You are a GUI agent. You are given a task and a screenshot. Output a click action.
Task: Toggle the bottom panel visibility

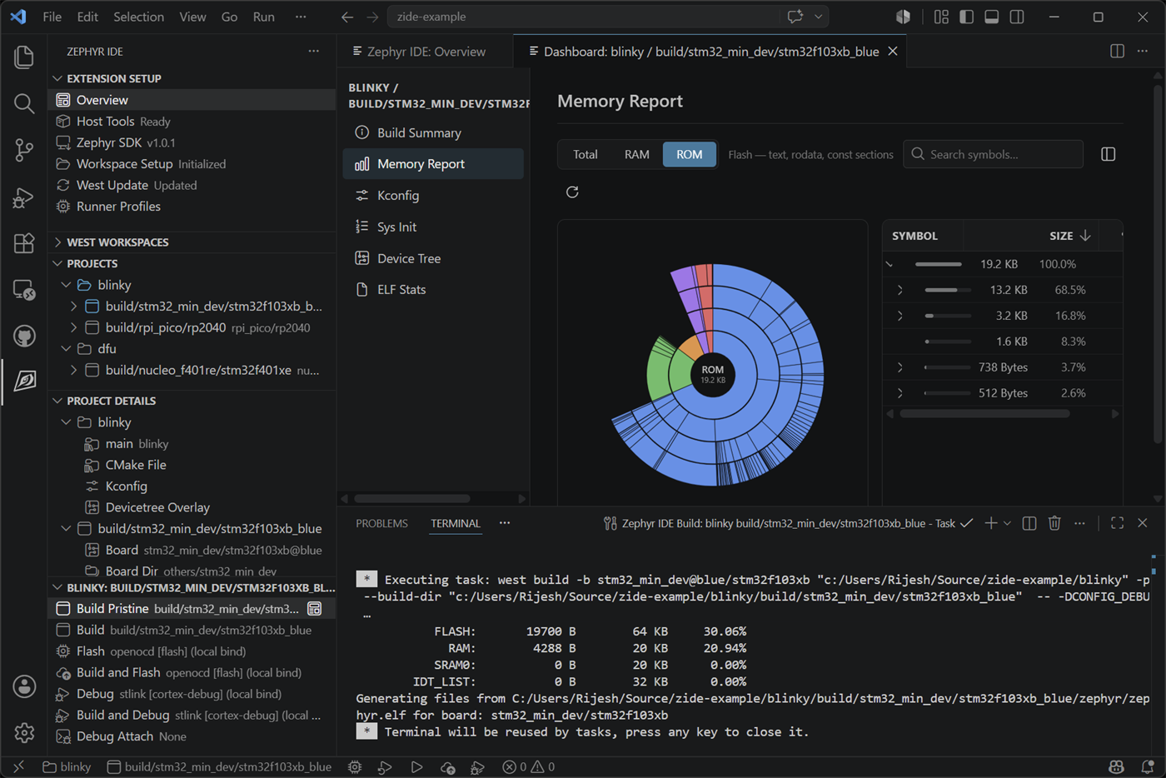click(x=991, y=17)
